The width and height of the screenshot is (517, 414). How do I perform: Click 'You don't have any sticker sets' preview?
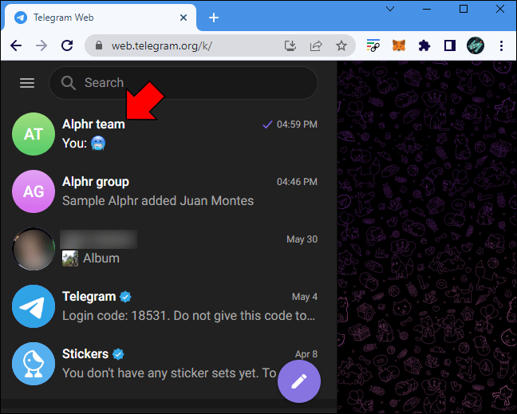pos(169,373)
